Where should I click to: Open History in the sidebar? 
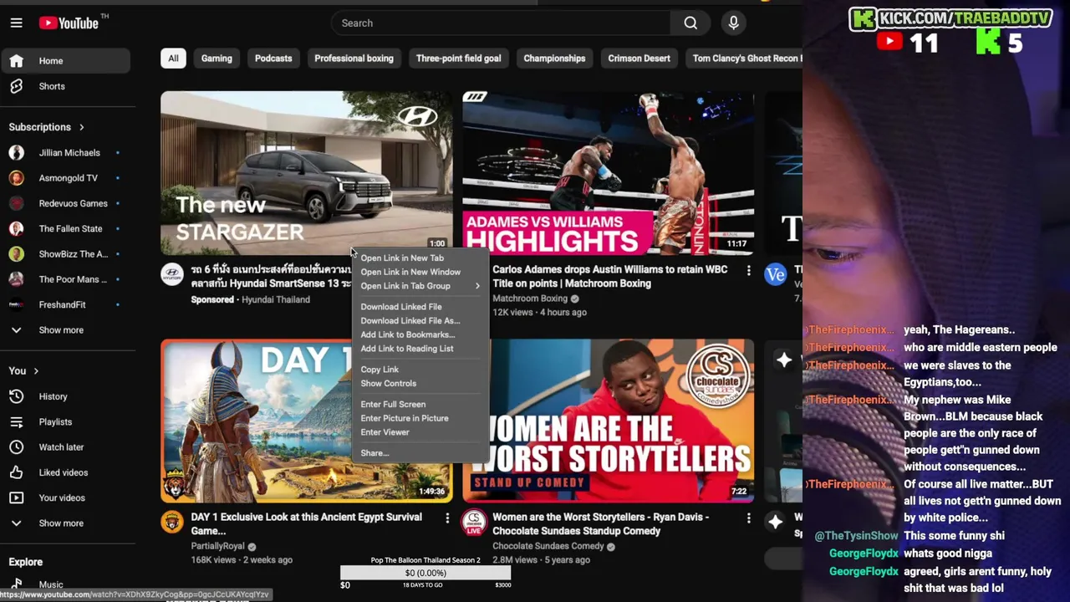pyautogui.click(x=65, y=396)
